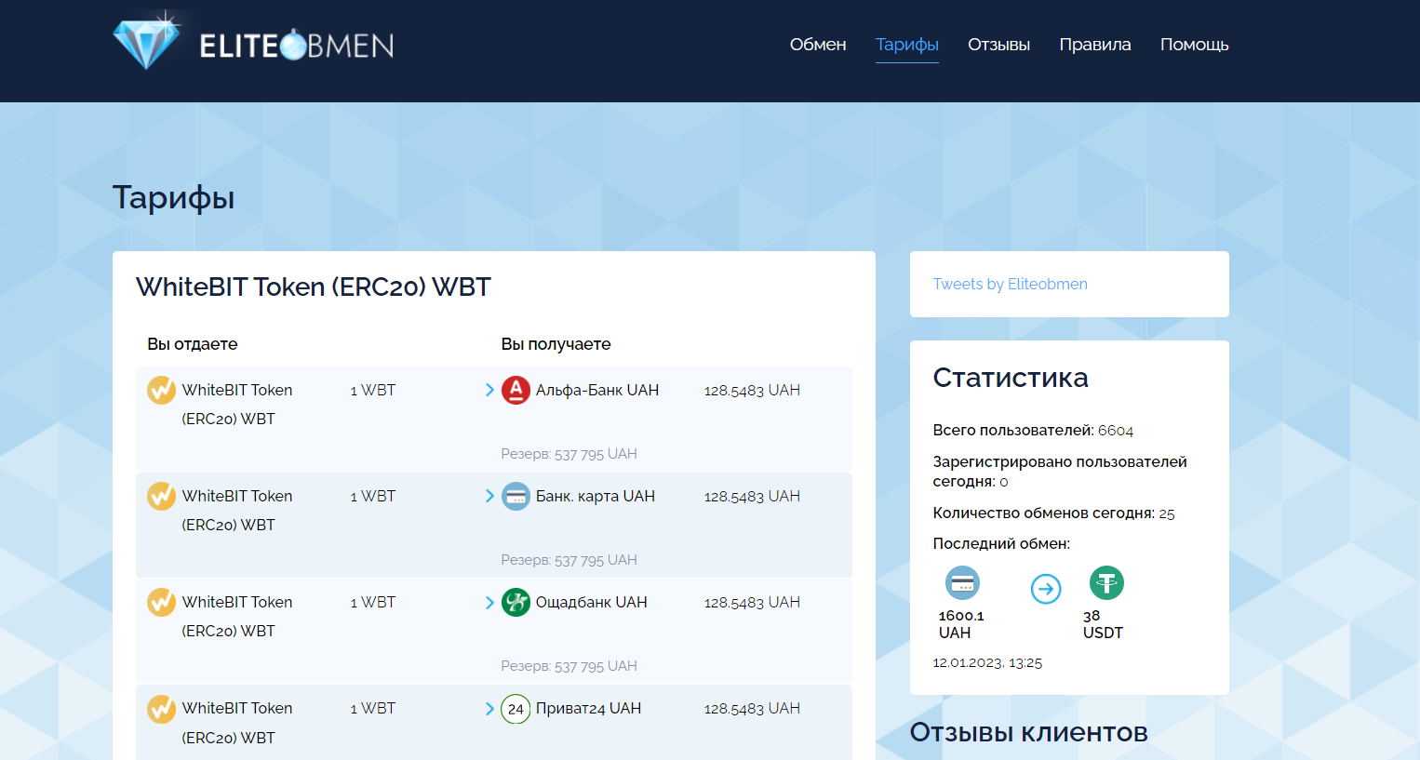The width and height of the screenshot is (1420, 760).
Task: Click 128.5483 UAH rate in Банк. карта row
Action: click(x=752, y=497)
